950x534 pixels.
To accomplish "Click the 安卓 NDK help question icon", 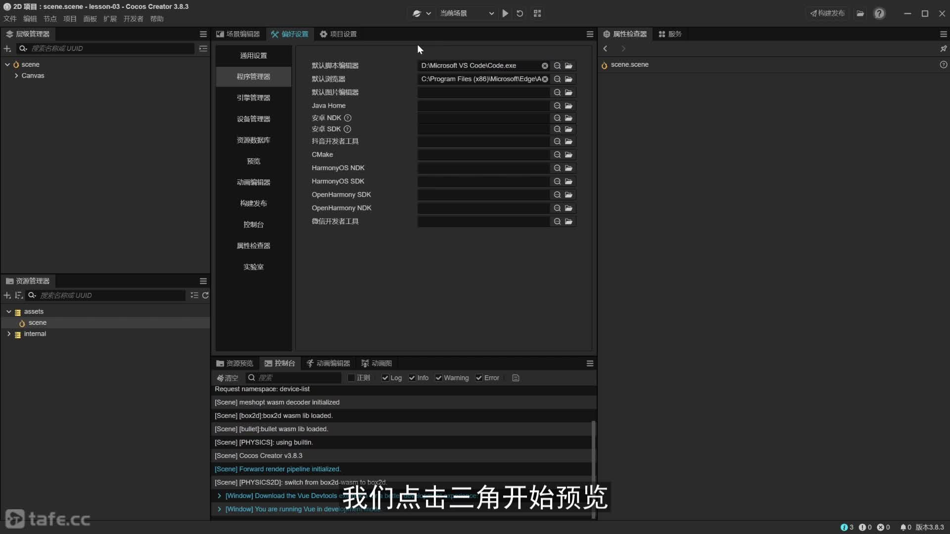I will [x=347, y=118].
